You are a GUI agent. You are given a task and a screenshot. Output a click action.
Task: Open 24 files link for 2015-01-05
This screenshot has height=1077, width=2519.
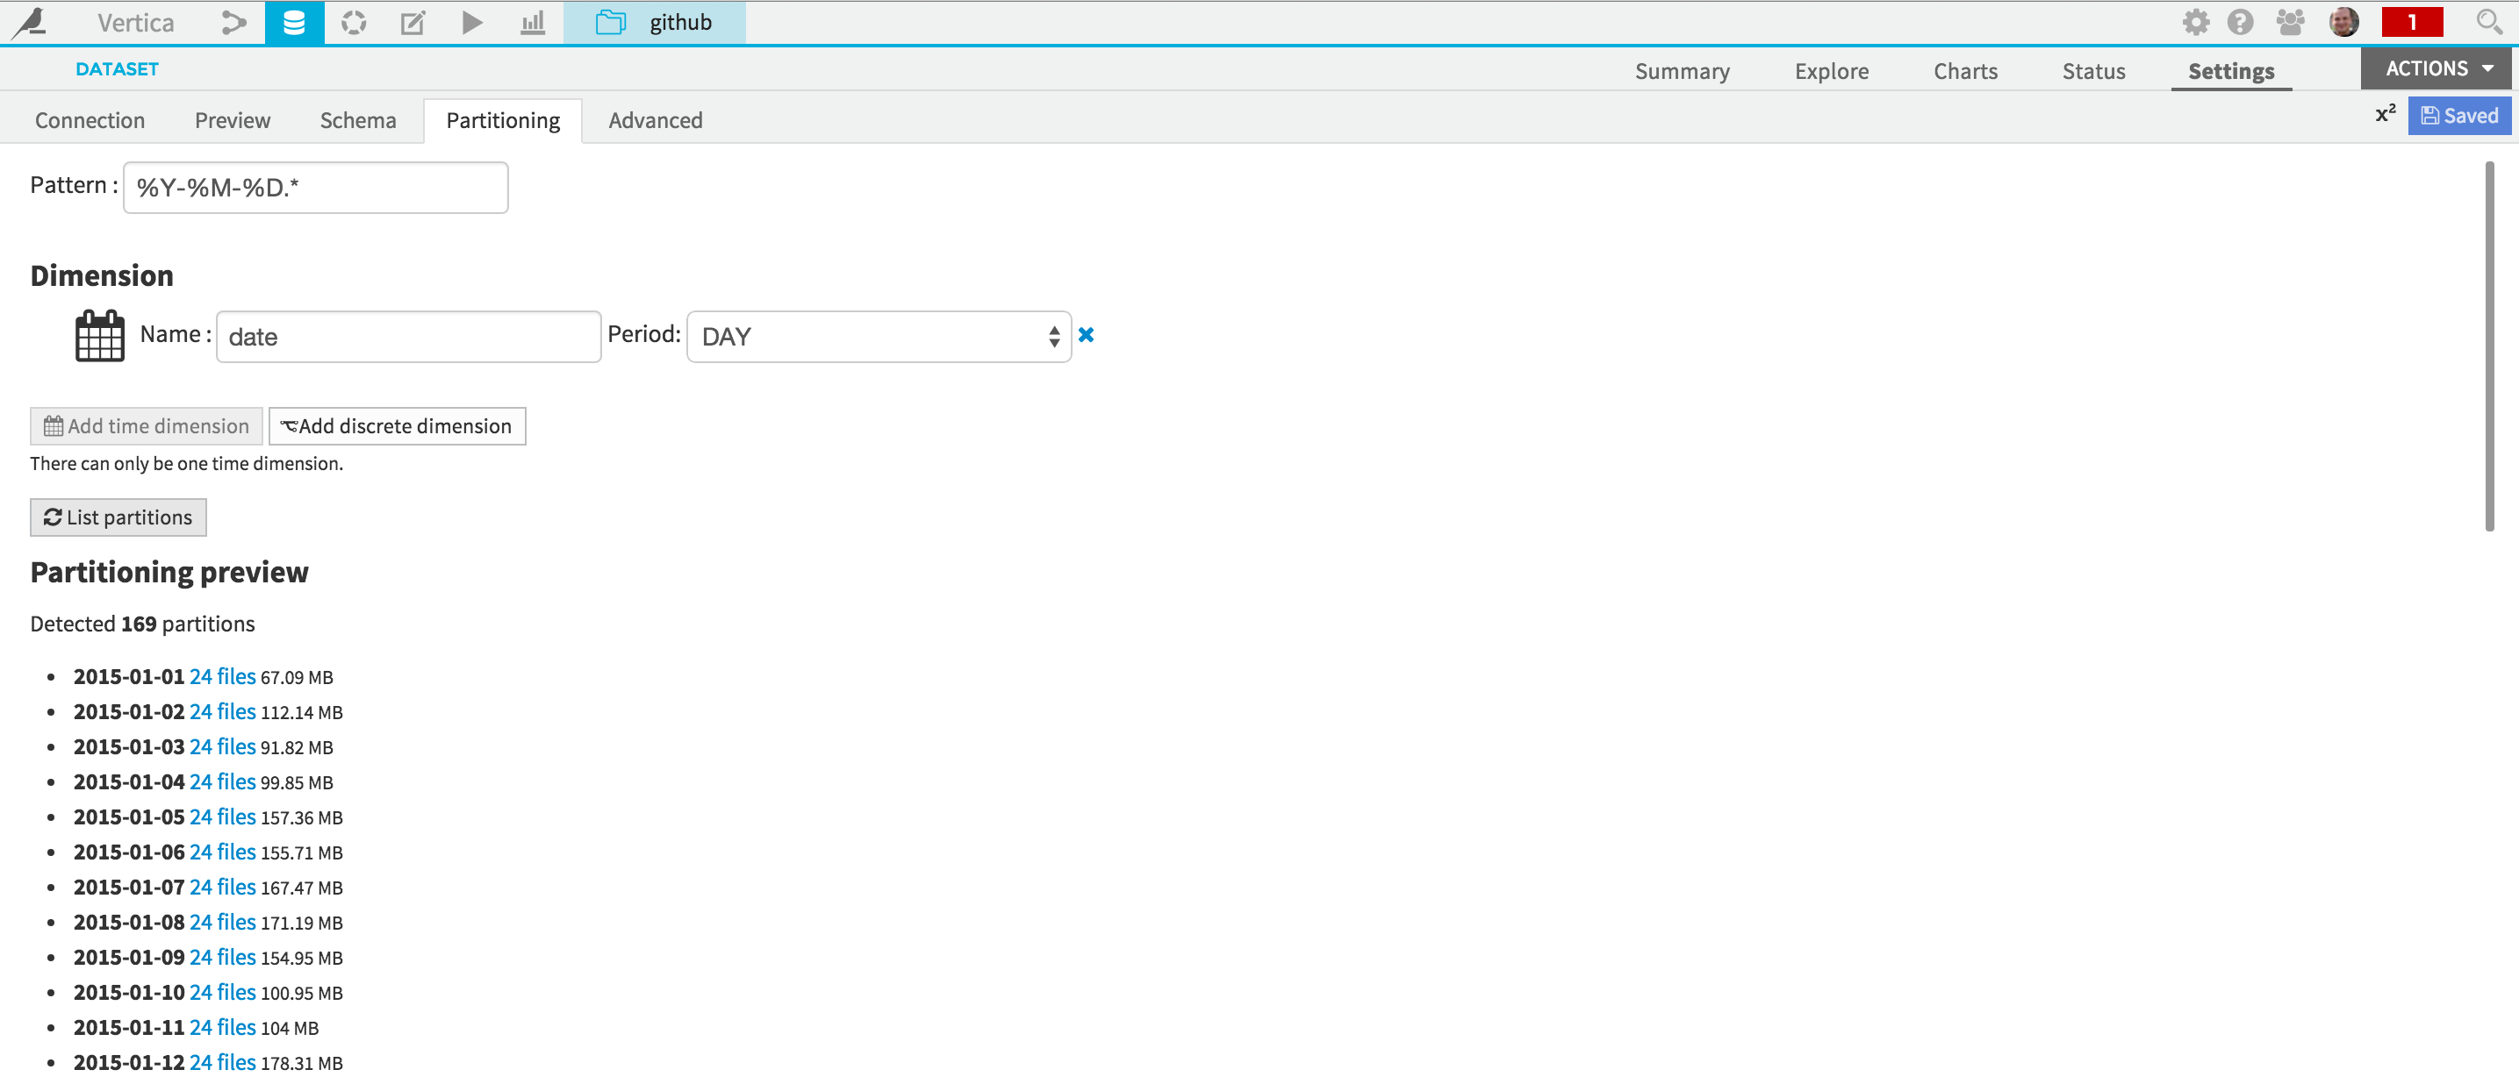[222, 817]
